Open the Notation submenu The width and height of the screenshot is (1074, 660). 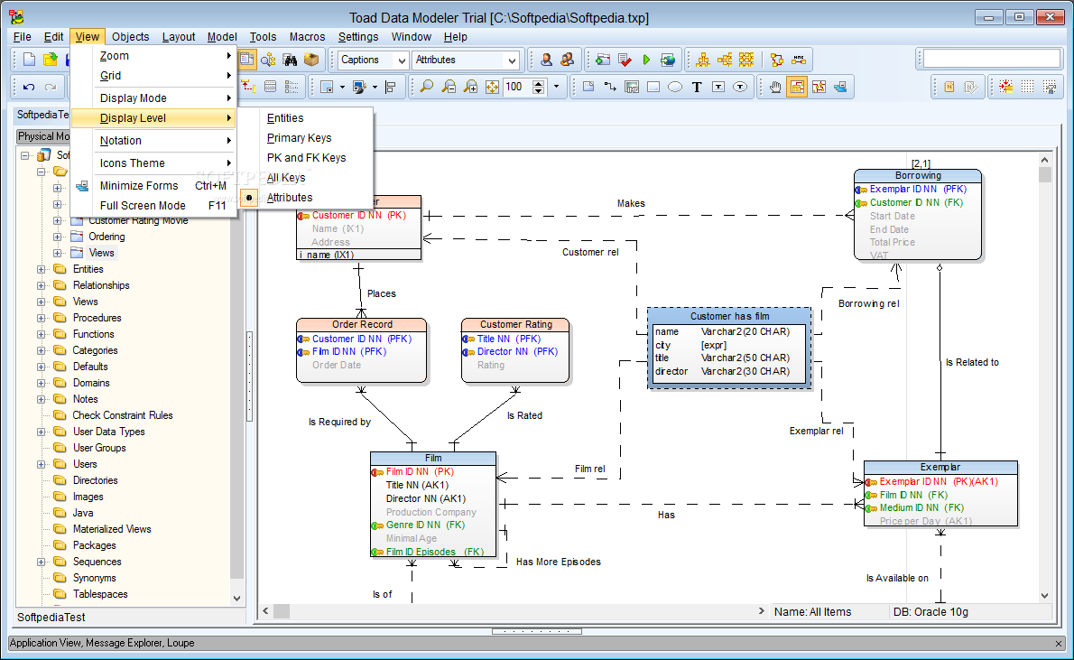154,141
